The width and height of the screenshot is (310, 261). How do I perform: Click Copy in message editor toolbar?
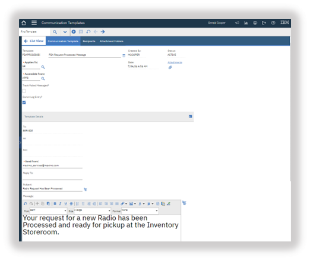pos(43,203)
